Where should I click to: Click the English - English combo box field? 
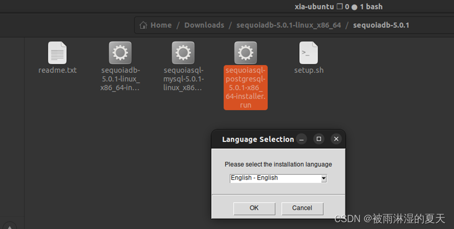[278, 178]
